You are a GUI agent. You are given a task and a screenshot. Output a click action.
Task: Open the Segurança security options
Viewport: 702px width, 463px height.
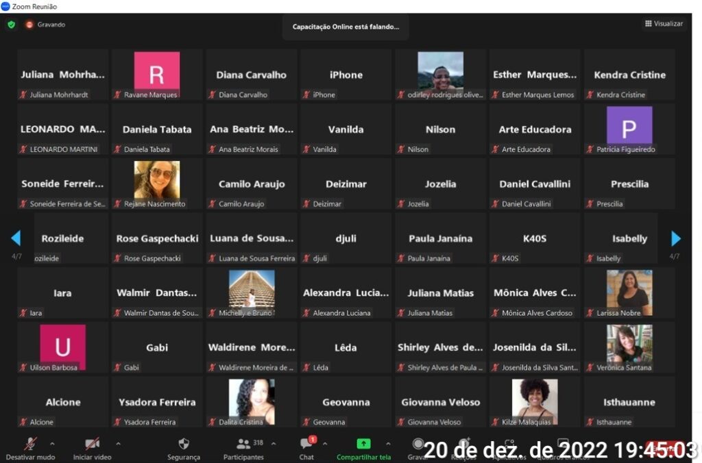[x=184, y=449]
